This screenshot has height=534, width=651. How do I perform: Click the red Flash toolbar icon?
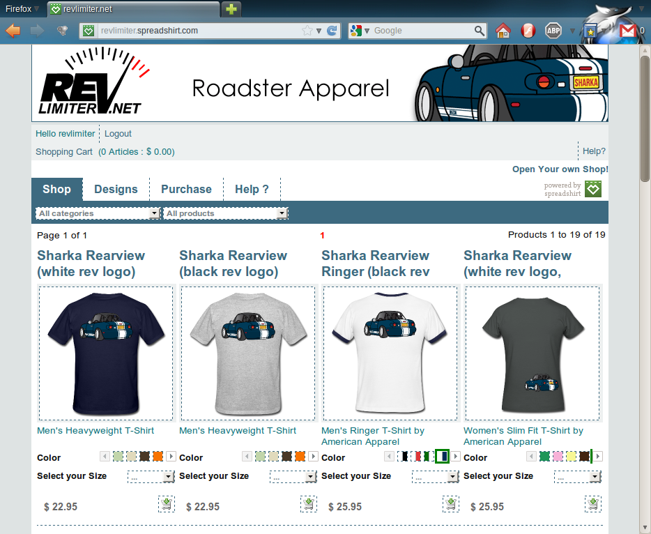tap(528, 30)
